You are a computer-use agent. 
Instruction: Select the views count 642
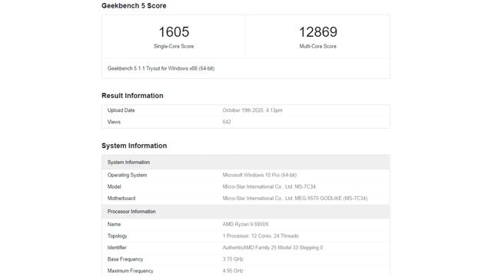[x=227, y=122]
